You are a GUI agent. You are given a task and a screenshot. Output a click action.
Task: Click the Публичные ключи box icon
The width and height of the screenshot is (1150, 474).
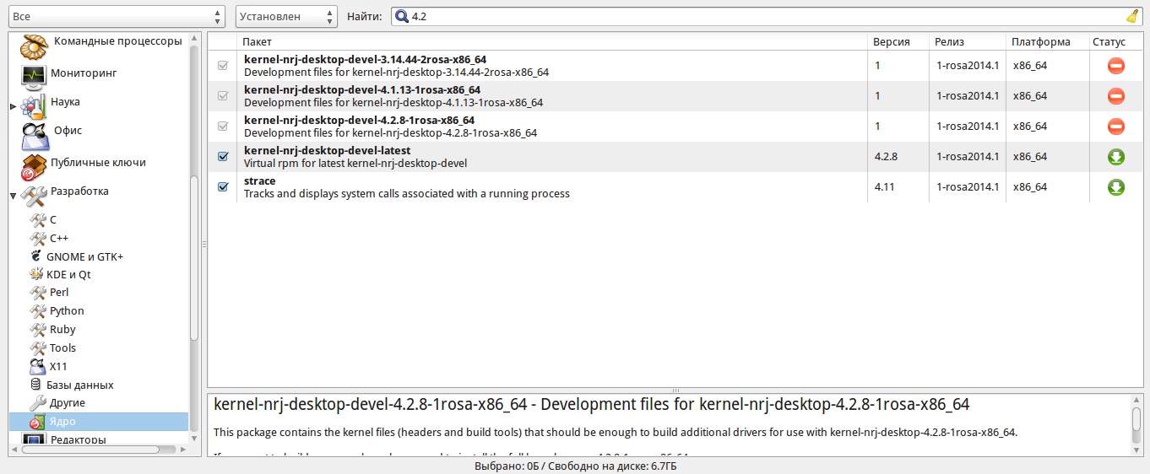click(34, 166)
